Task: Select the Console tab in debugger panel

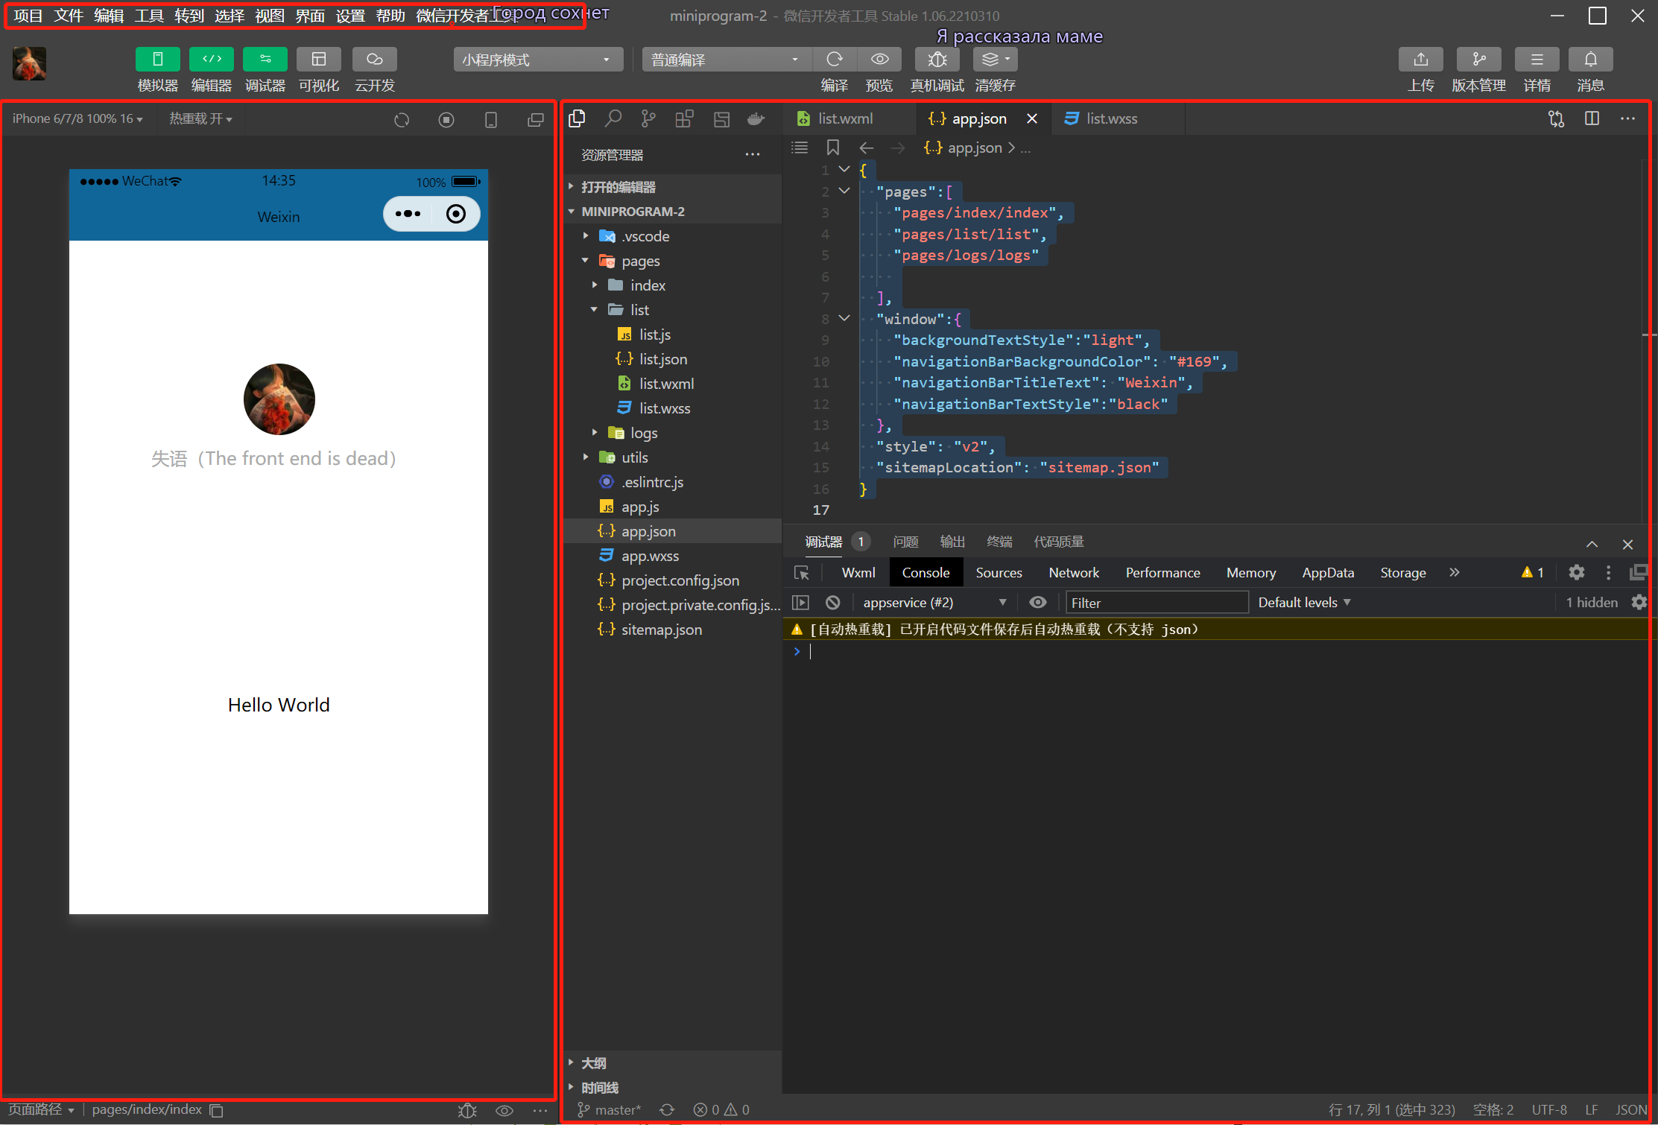Action: click(926, 571)
